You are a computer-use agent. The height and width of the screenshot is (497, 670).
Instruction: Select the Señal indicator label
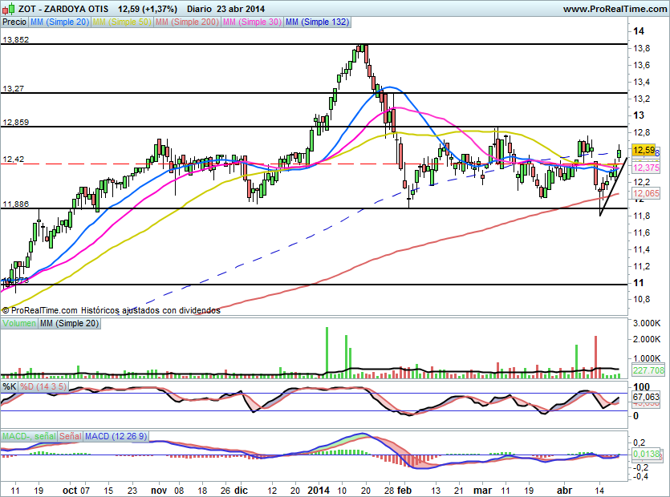[x=70, y=436]
